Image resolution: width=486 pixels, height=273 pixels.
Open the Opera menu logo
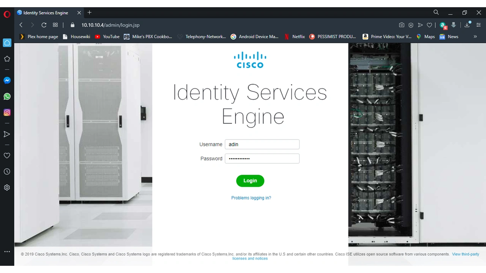(x=7, y=15)
